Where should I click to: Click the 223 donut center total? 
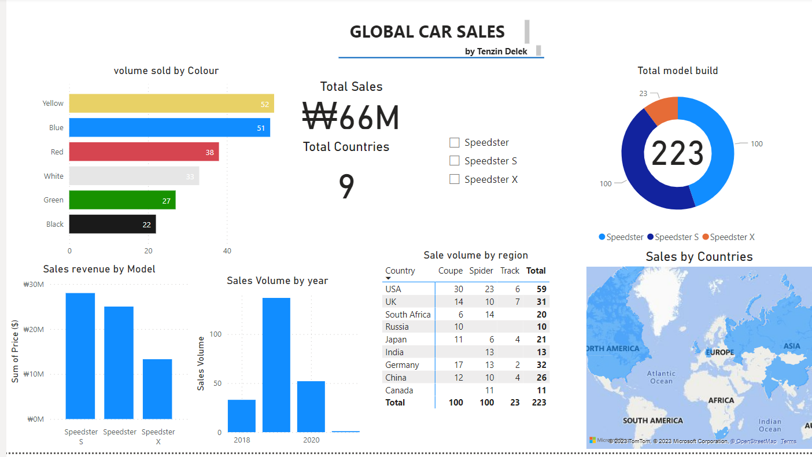tap(678, 153)
